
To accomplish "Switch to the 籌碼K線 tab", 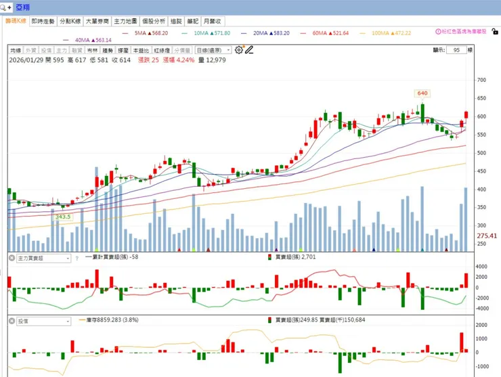I will point(16,21).
